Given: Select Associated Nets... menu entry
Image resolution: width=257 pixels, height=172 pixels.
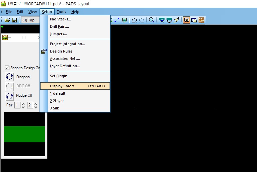Looking at the screenshot, I should click(x=75, y=59).
